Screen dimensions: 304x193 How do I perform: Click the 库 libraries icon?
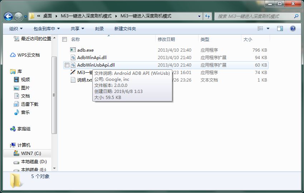coord(13,72)
